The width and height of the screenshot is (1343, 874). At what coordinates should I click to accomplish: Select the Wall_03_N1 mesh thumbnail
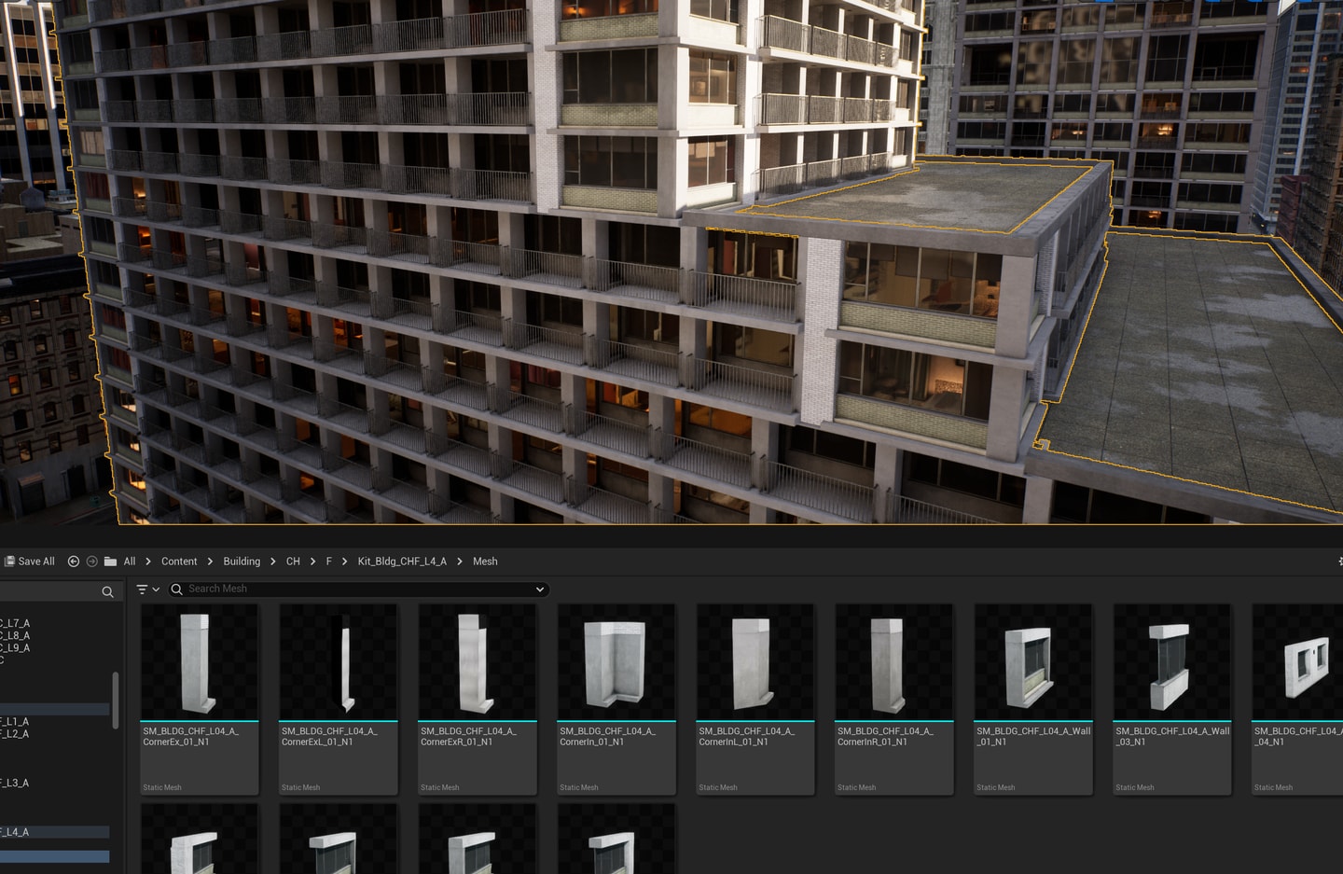(1172, 662)
